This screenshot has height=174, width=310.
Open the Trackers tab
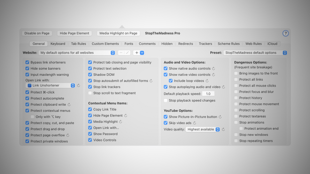click(x=205, y=44)
